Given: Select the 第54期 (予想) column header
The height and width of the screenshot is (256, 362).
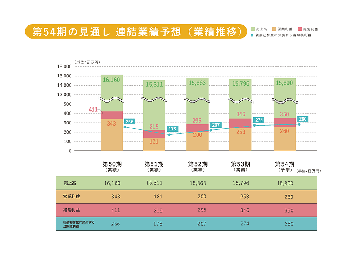Looking at the screenshot, I should click(x=285, y=167).
